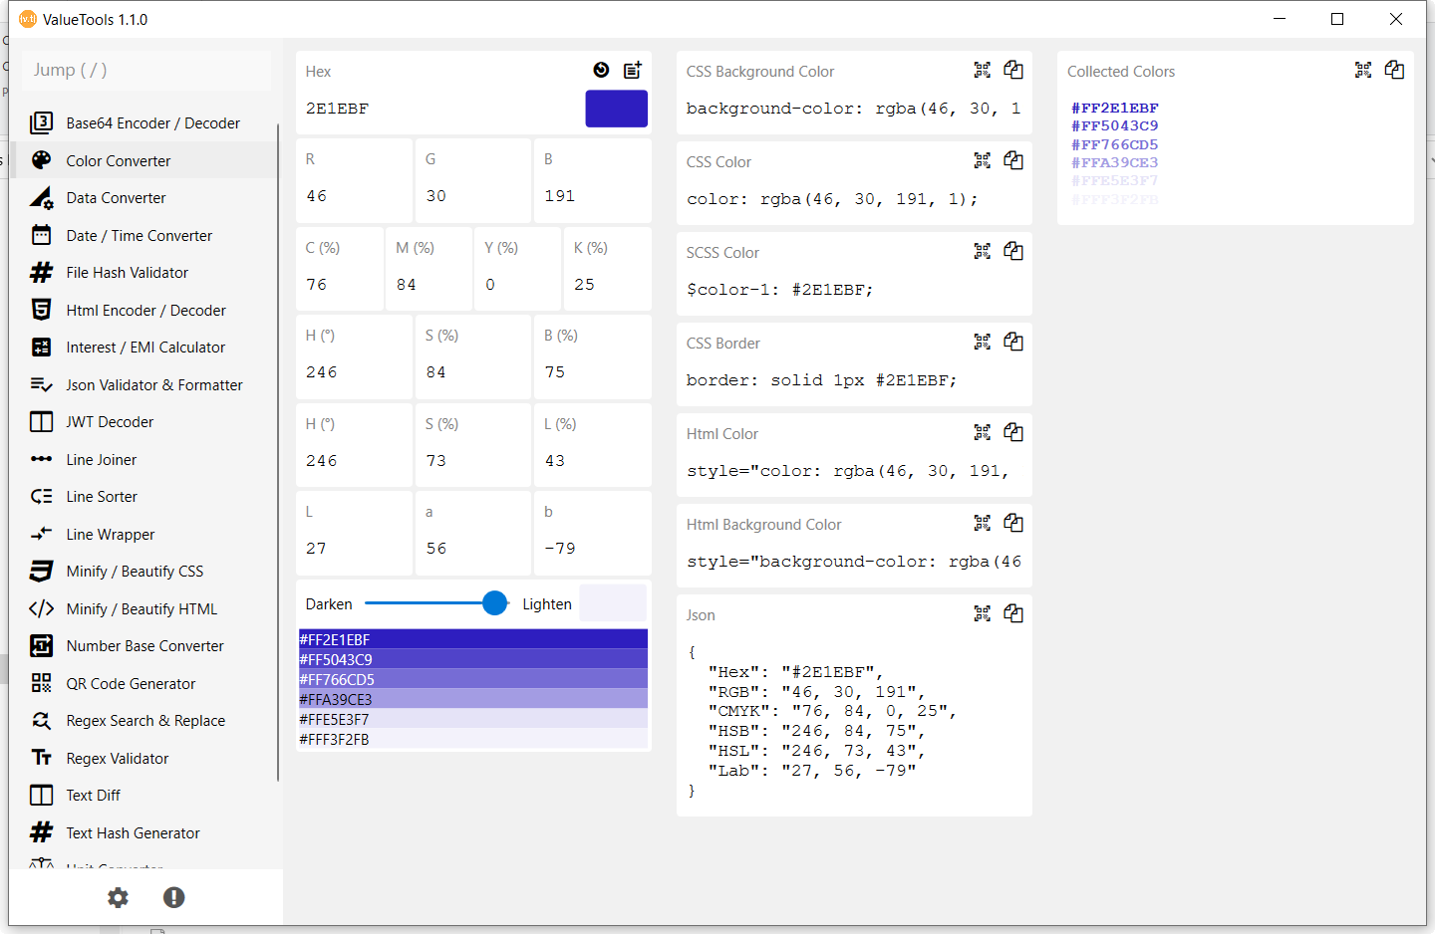Copy Html Background Color value

1013,523
